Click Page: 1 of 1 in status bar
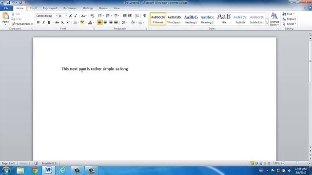This screenshot has width=312, height=175. (9, 163)
